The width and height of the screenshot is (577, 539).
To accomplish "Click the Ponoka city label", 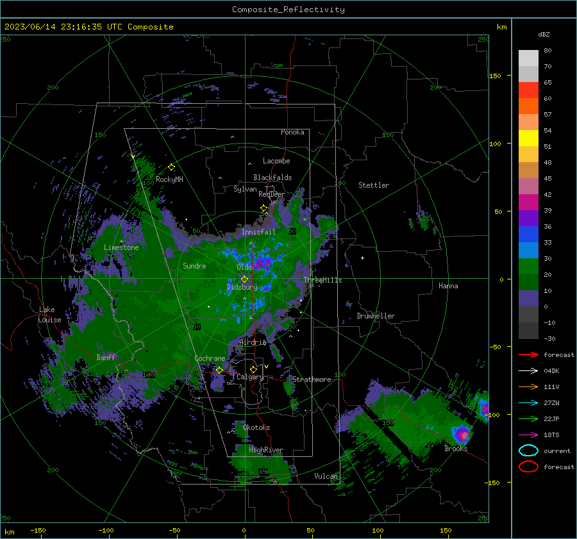I will tap(292, 132).
